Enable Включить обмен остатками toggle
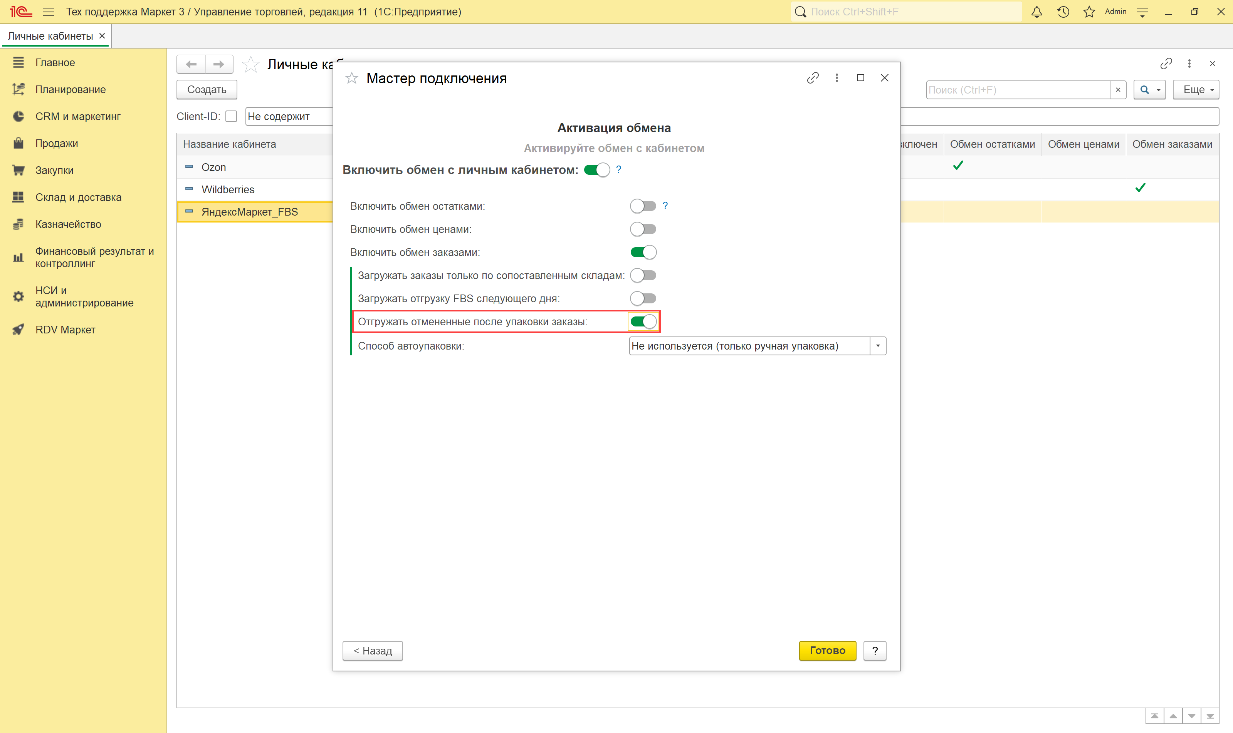 pos(643,206)
